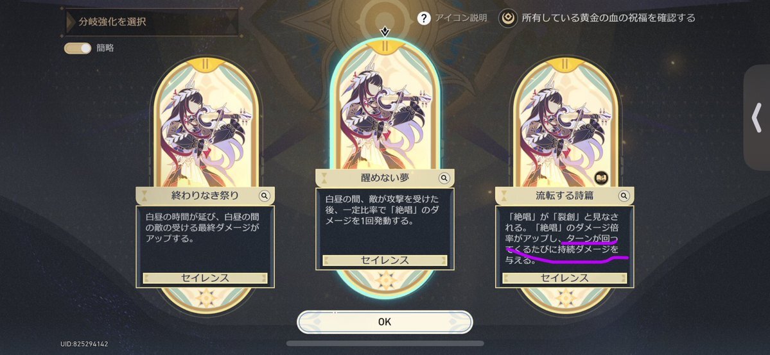This screenshot has width=770, height=355.
Task: Click the star emblem under the left card
Action: 206,297
